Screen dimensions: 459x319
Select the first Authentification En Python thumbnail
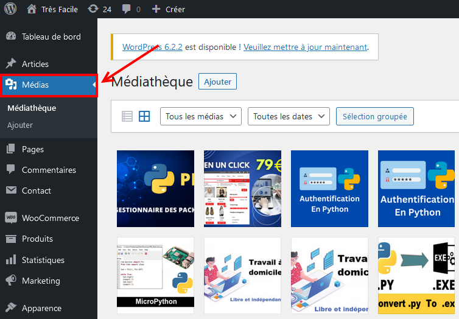coord(329,189)
